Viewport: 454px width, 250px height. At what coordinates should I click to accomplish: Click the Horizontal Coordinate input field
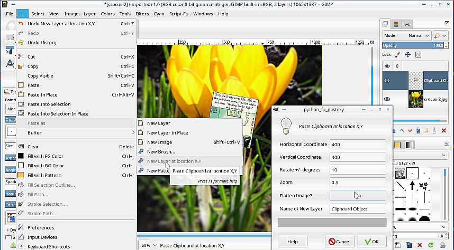(x=357, y=145)
